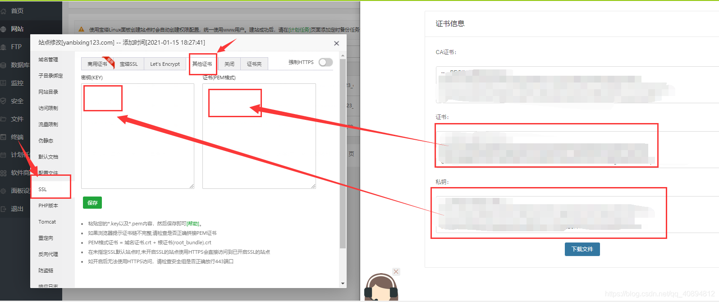Click the panel settings gear icon
The image size is (719, 302).
[x=3, y=191]
